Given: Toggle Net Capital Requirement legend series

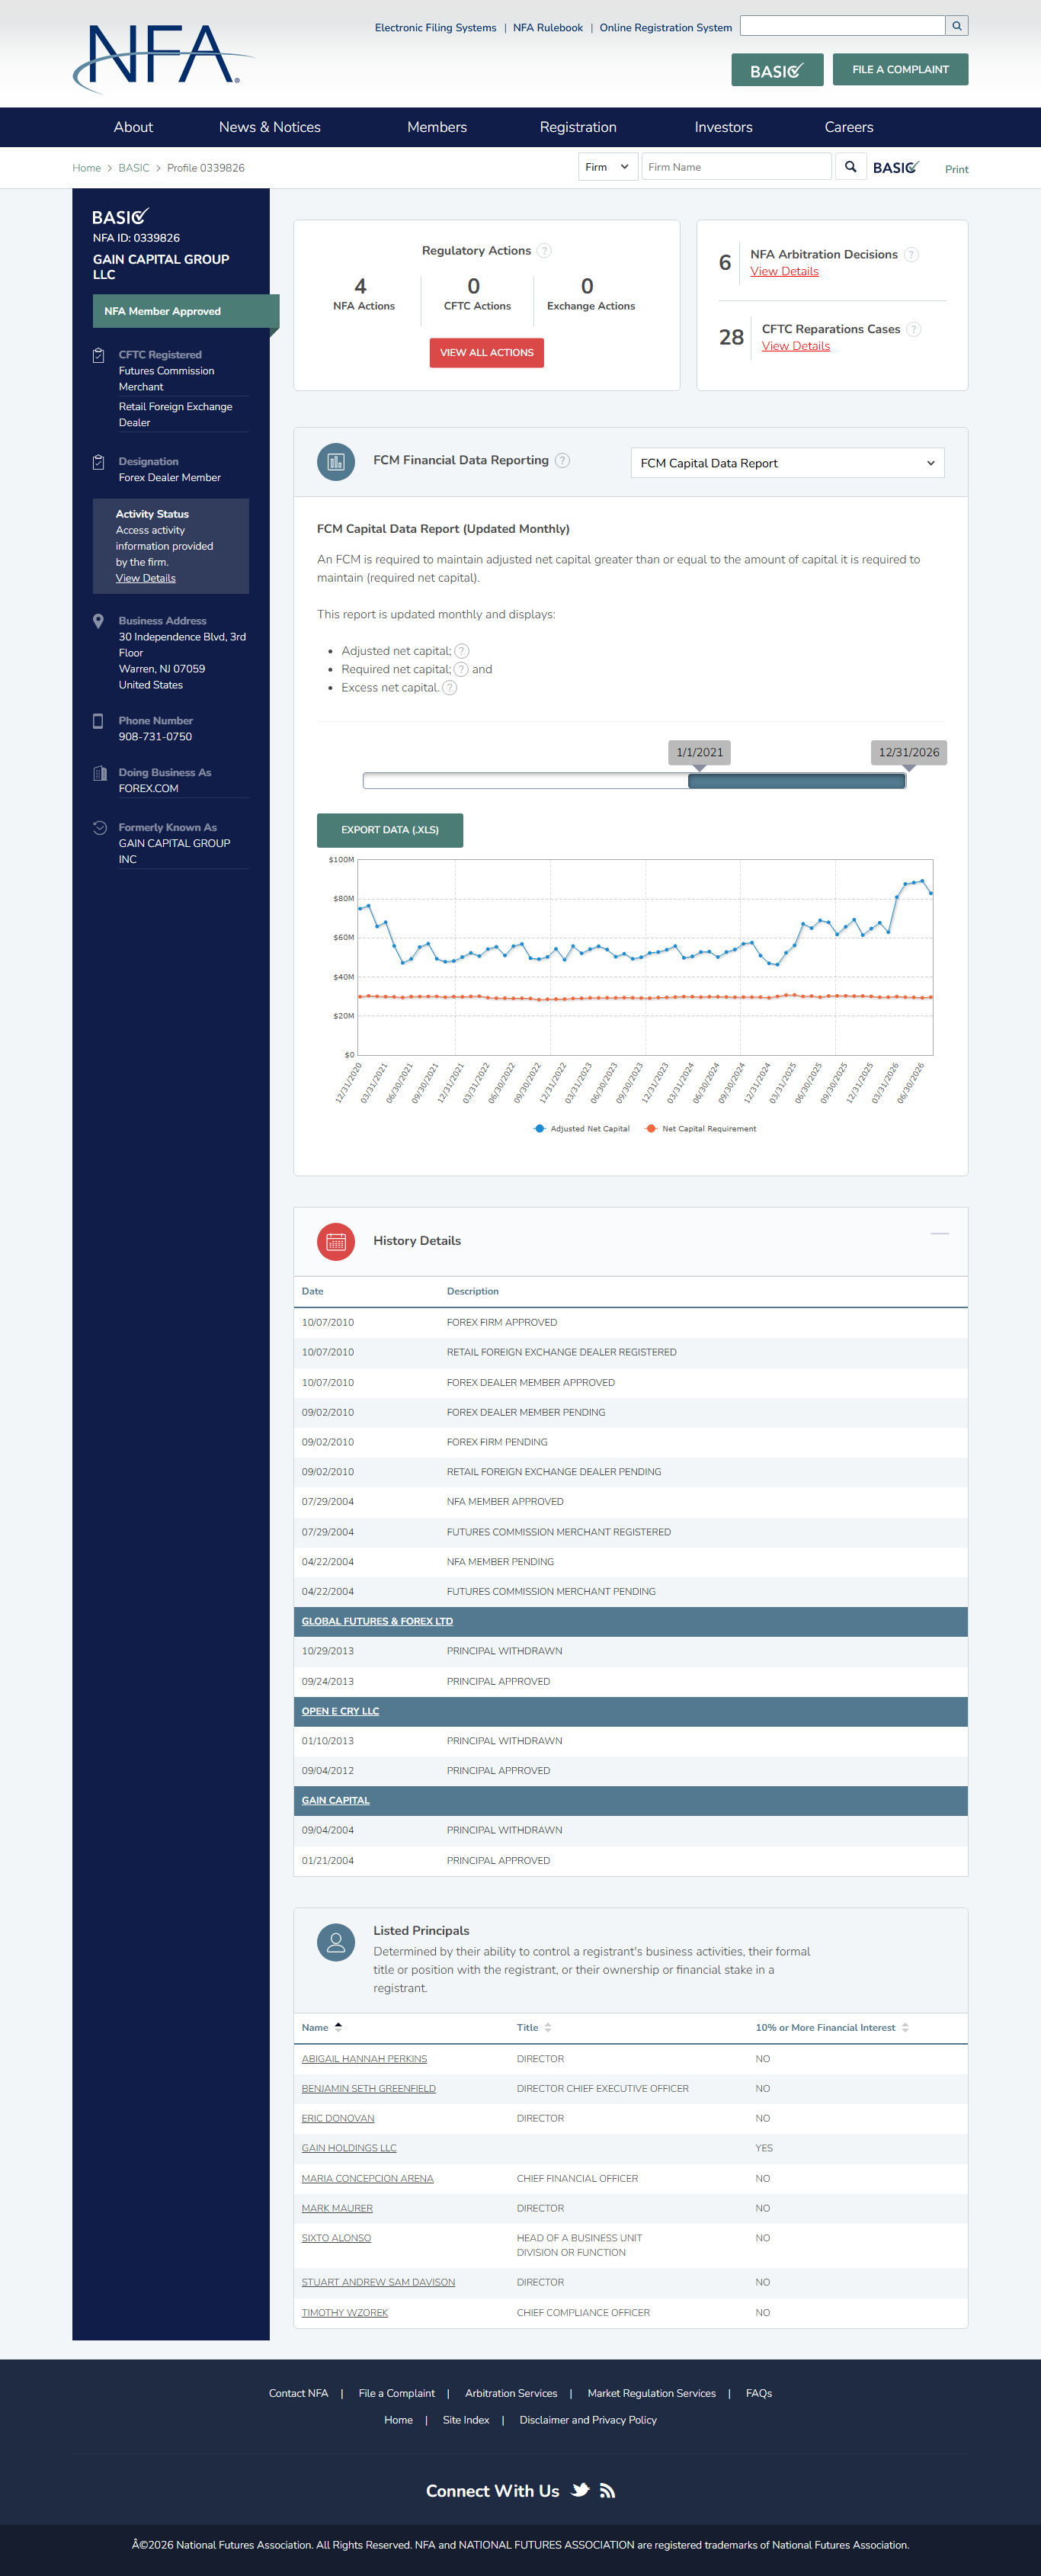Looking at the screenshot, I should pyautogui.click(x=701, y=1128).
